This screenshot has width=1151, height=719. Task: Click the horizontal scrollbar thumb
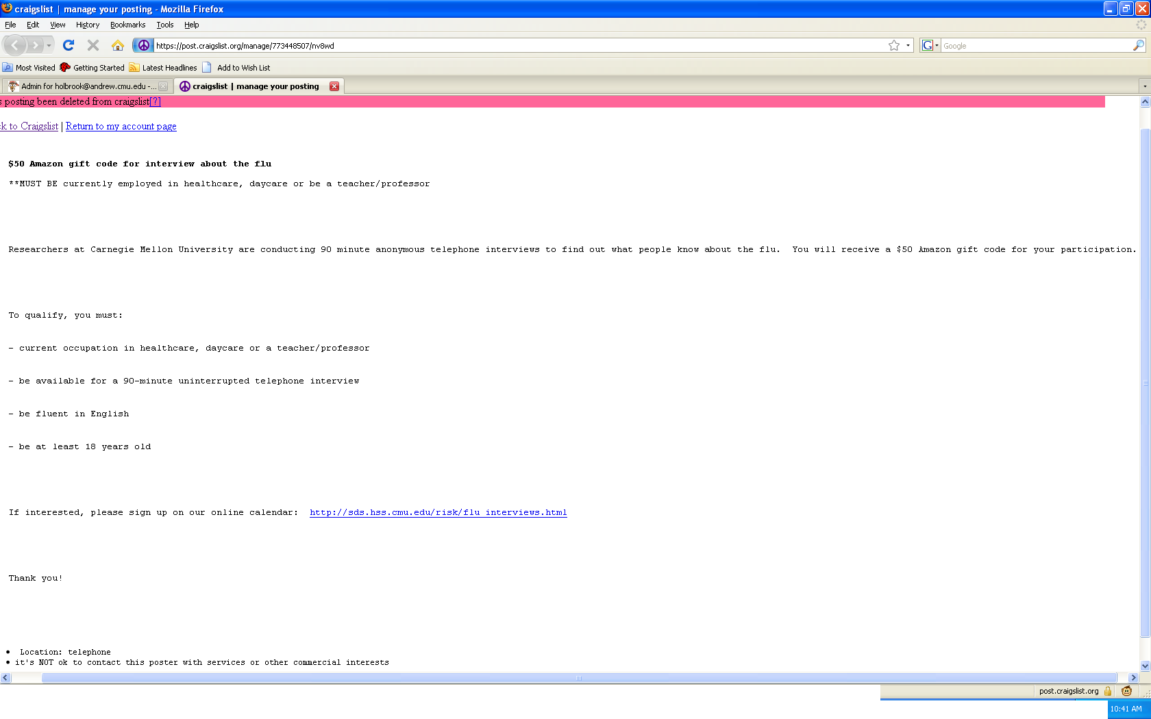[579, 678]
